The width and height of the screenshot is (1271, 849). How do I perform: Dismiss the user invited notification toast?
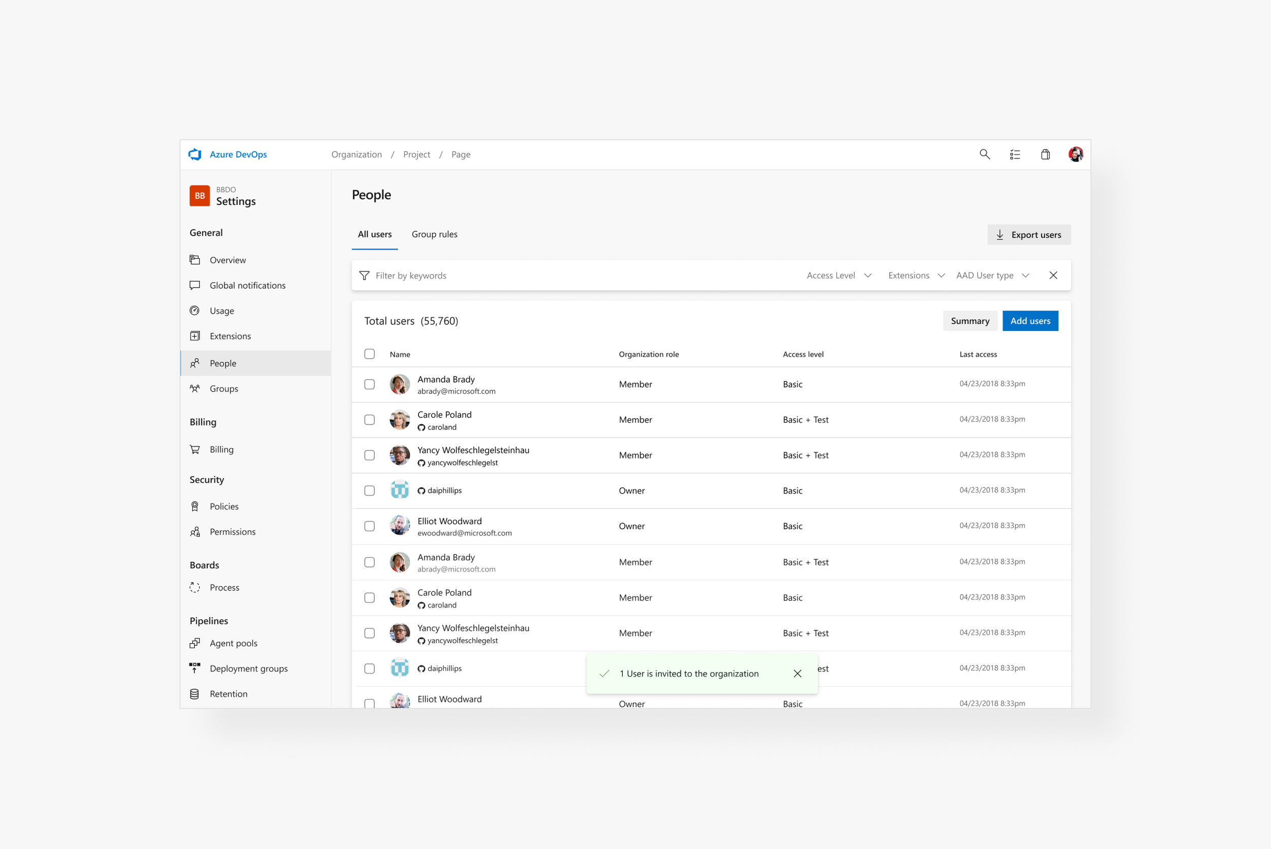coord(797,674)
